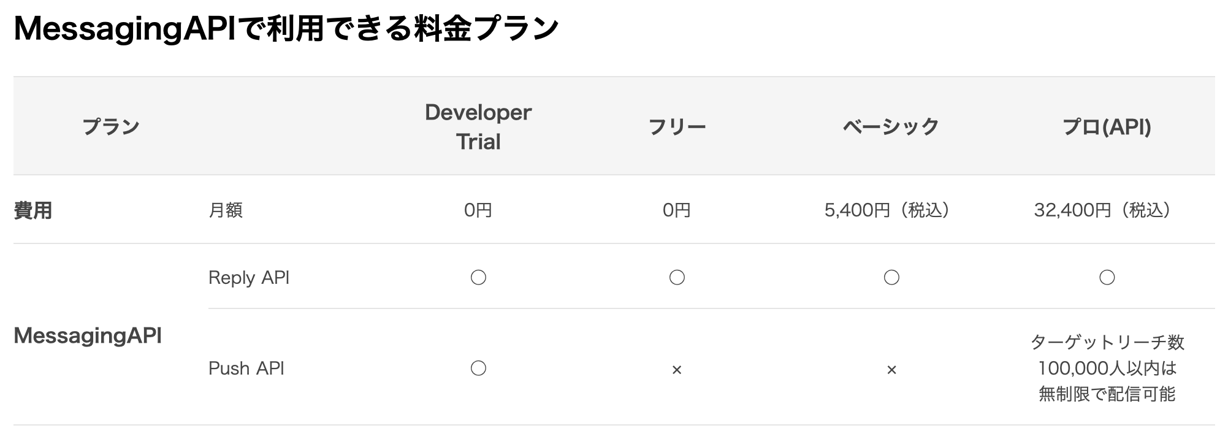The height and width of the screenshot is (428, 1220).
Task: Select the フリー plan header
Action: 677,126
